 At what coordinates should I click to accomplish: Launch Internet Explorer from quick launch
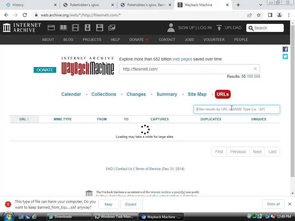(34, 217)
